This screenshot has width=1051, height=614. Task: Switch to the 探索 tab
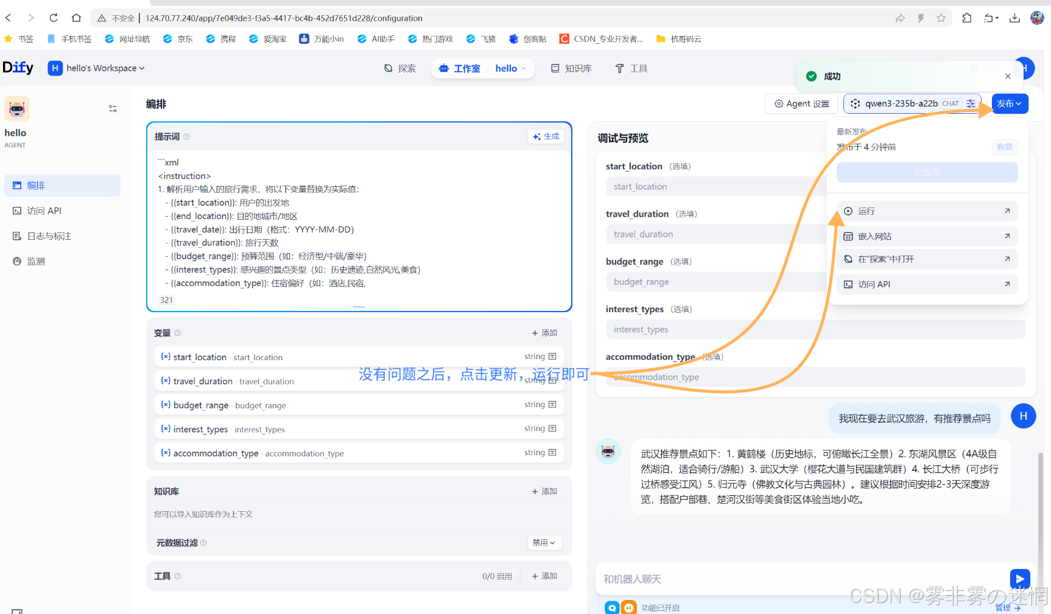tap(400, 68)
